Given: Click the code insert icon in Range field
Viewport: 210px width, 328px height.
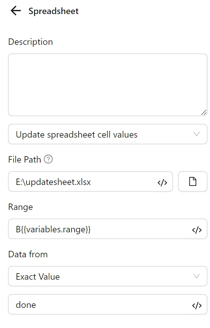Looking at the screenshot, I should [197, 229].
